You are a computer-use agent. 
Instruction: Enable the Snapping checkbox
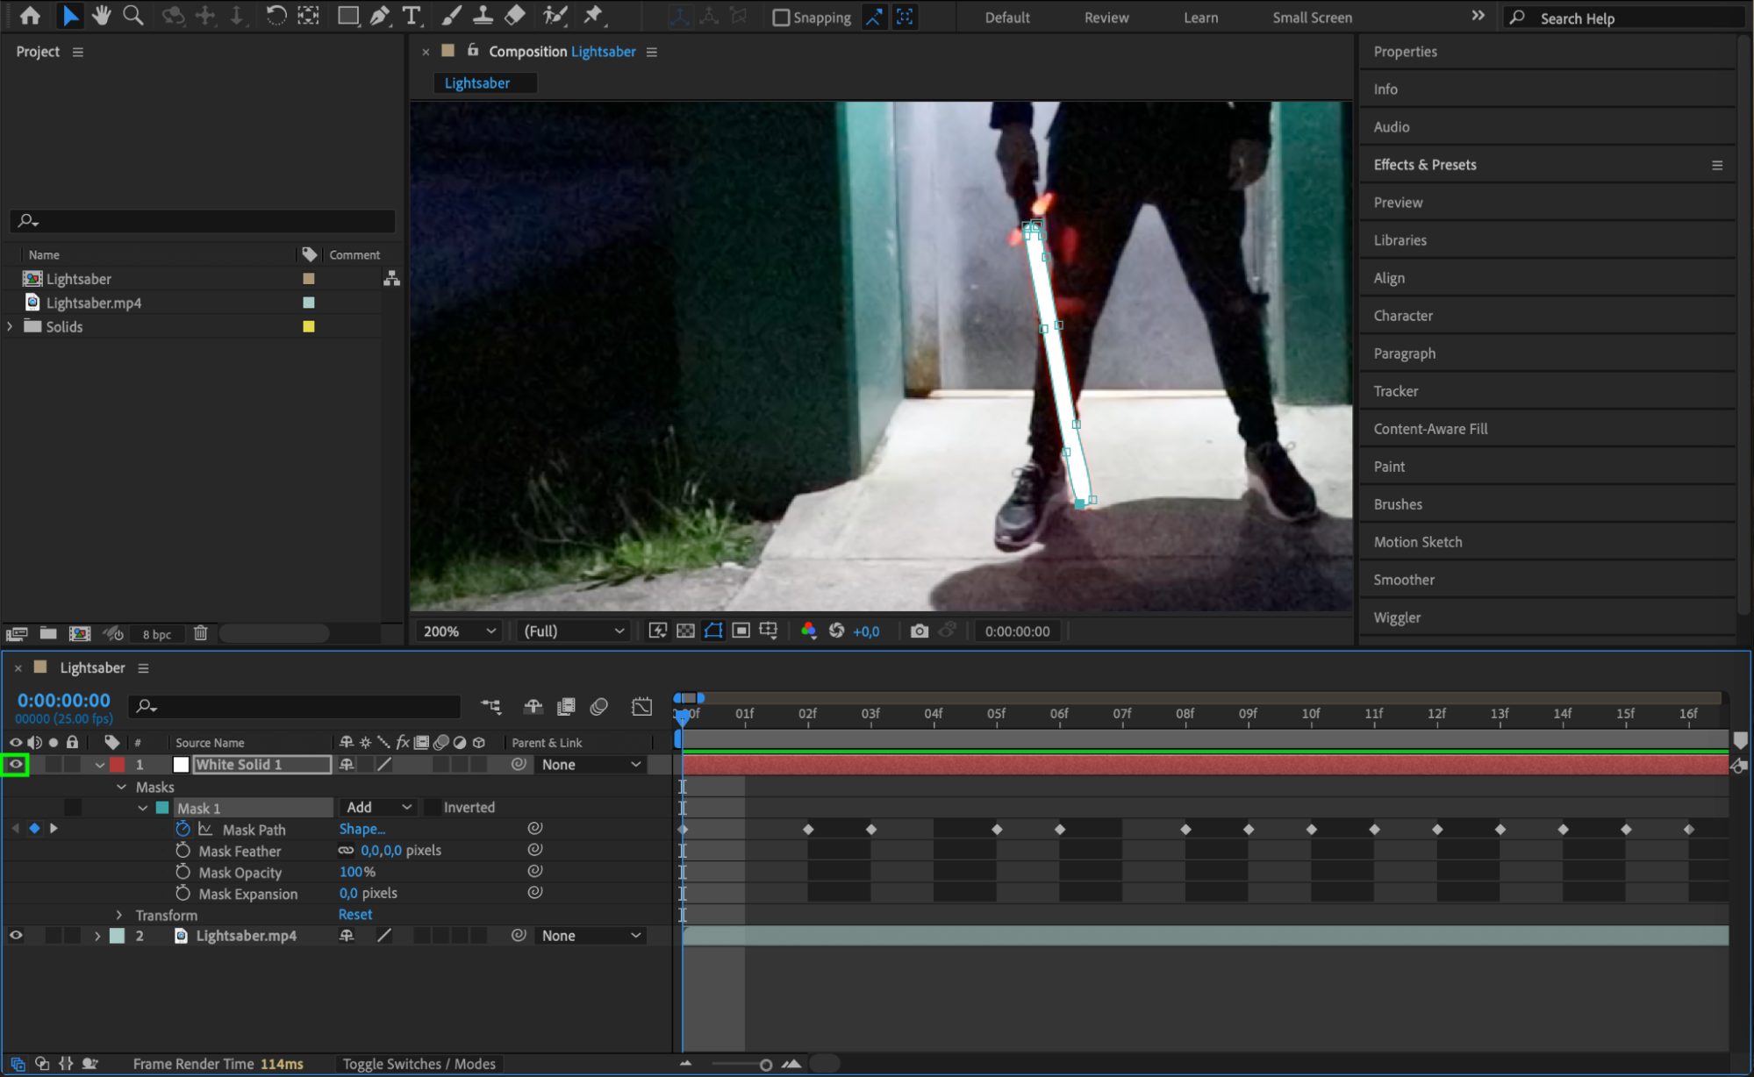[x=780, y=18]
